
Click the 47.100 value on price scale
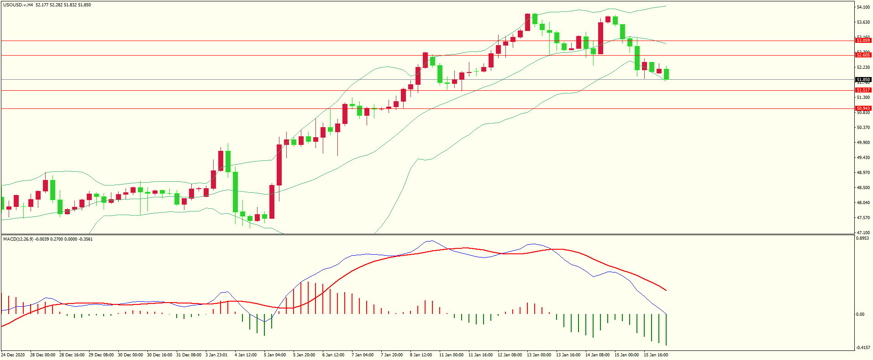tap(863, 232)
